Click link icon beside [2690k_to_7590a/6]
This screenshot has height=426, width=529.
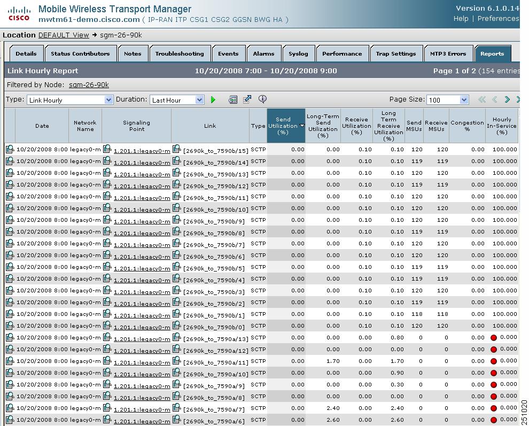[x=176, y=419]
